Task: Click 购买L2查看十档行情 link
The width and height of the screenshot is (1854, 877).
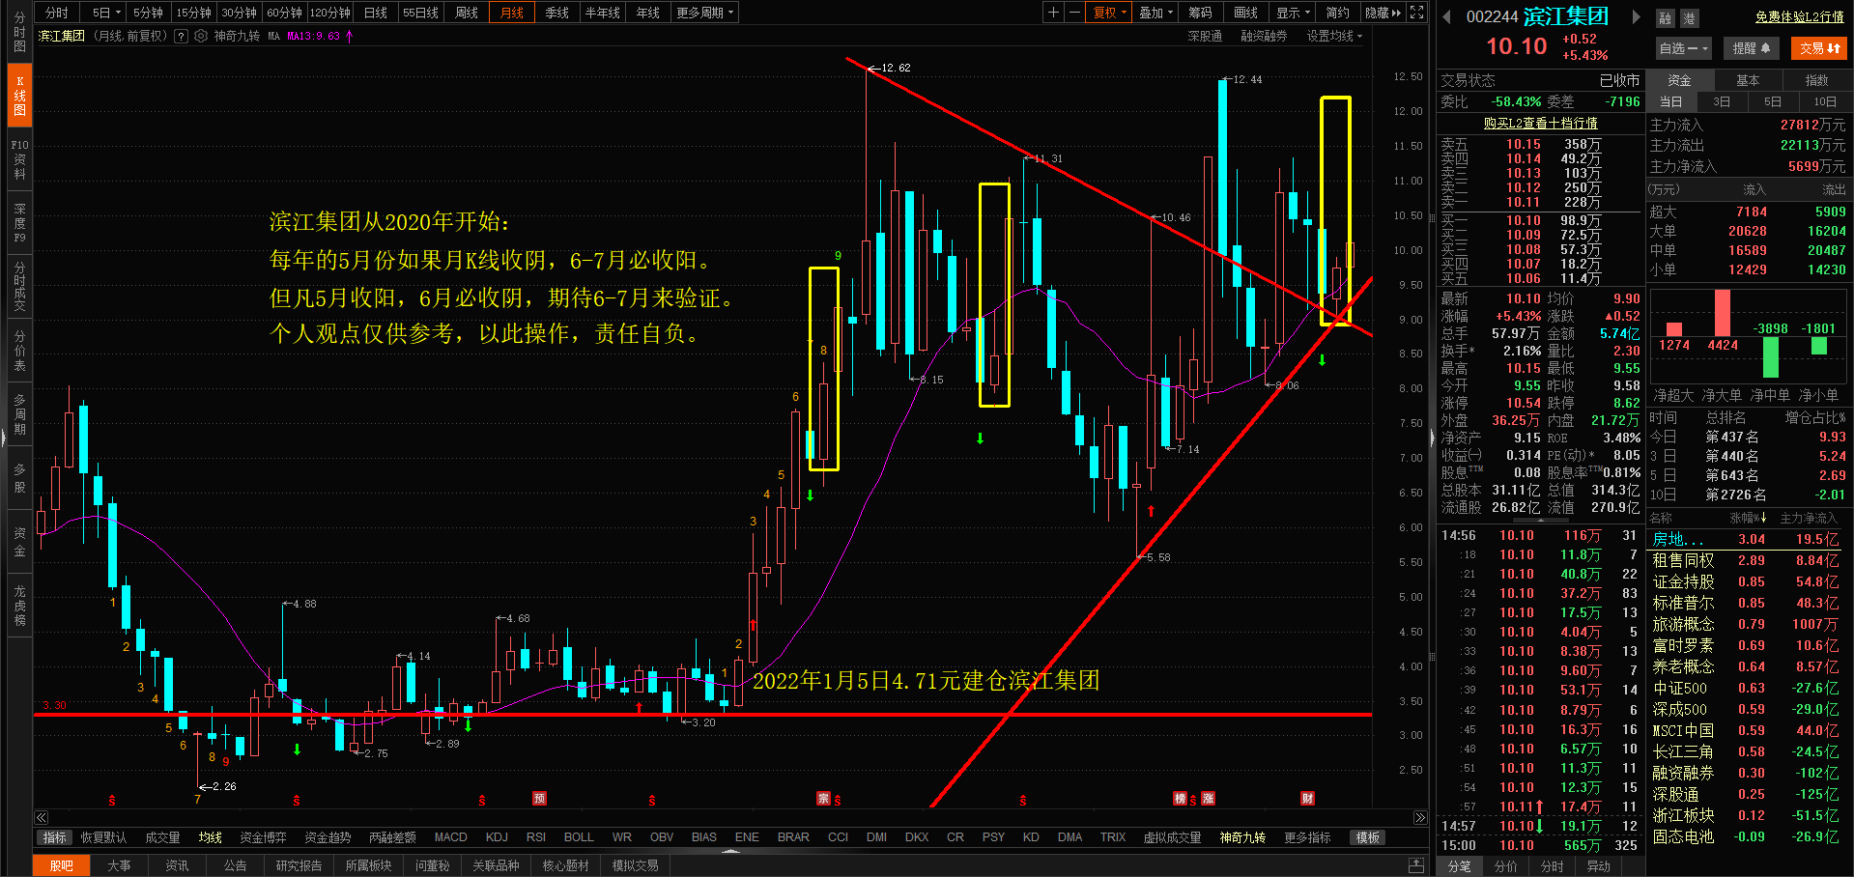Action: coord(1540,124)
